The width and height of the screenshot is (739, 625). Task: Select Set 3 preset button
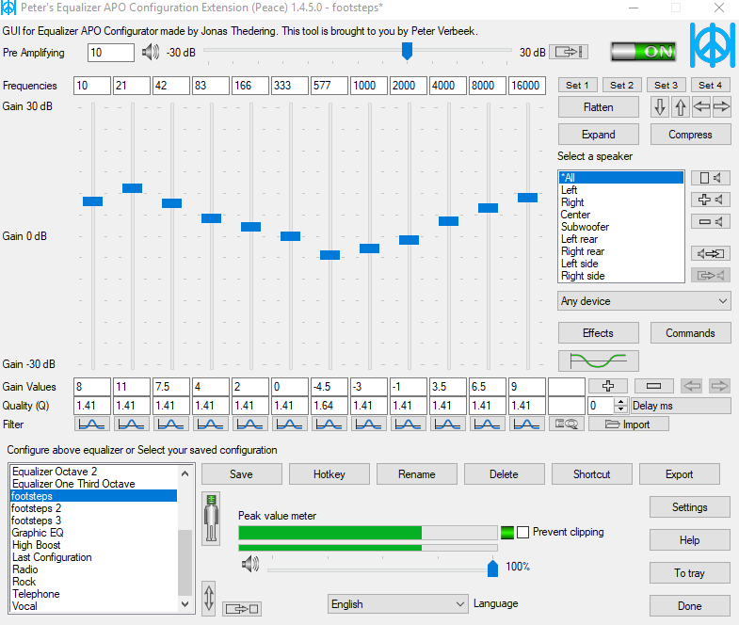click(x=666, y=86)
